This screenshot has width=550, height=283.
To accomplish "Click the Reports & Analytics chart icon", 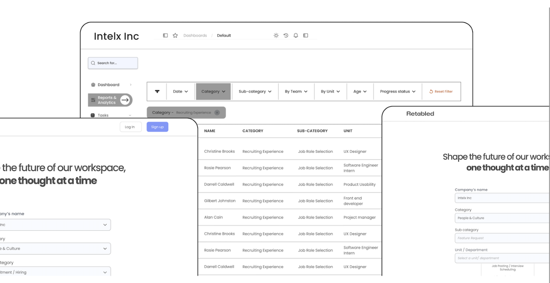I will tap(93, 100).
